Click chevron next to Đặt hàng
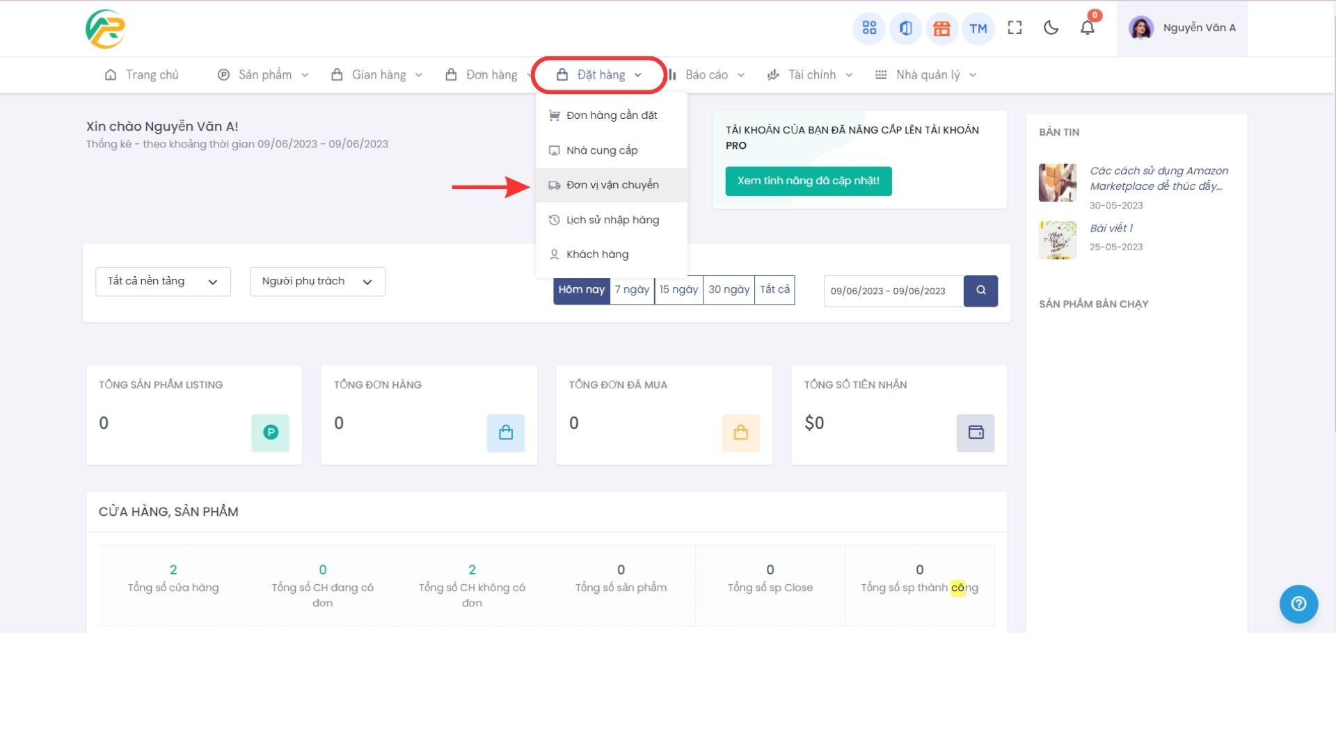The image size is (1336, 751). pyautogui.click(x=638, y=75)
